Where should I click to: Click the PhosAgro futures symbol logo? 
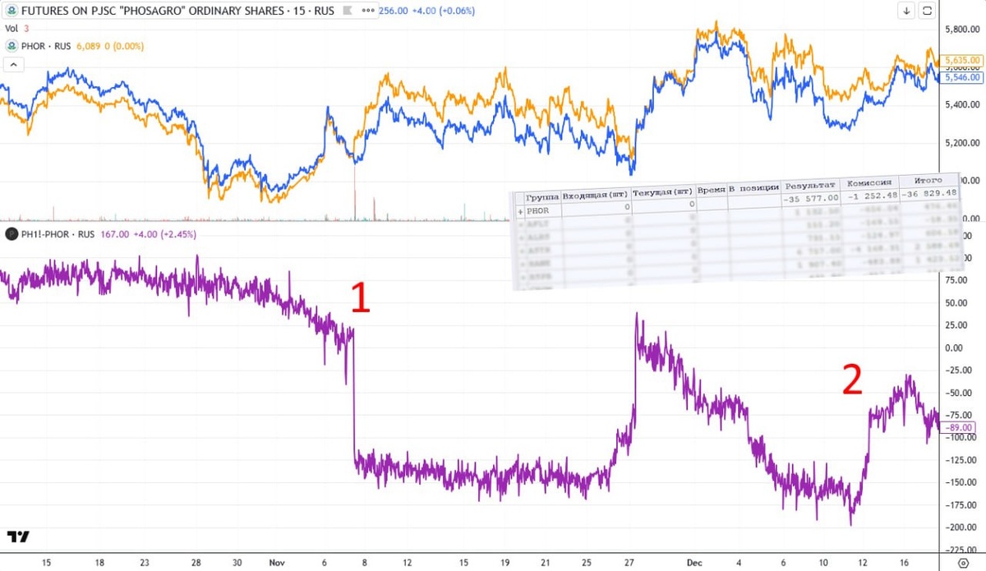click(11, 11)
